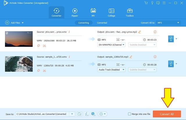The width and height of the screenshot is (186, 120).
Task: Click the register key icon
Action: click(152, 3)
